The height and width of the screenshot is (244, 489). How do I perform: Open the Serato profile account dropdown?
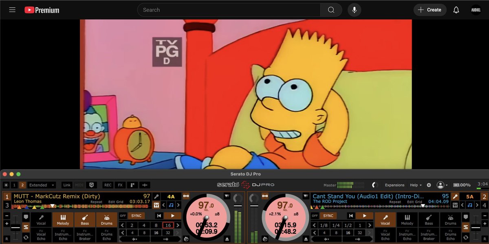point(442,185)
